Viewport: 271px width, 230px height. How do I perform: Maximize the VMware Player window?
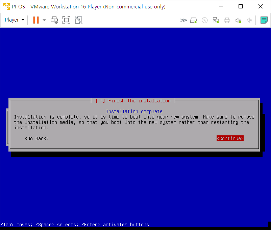pos(241,7)
